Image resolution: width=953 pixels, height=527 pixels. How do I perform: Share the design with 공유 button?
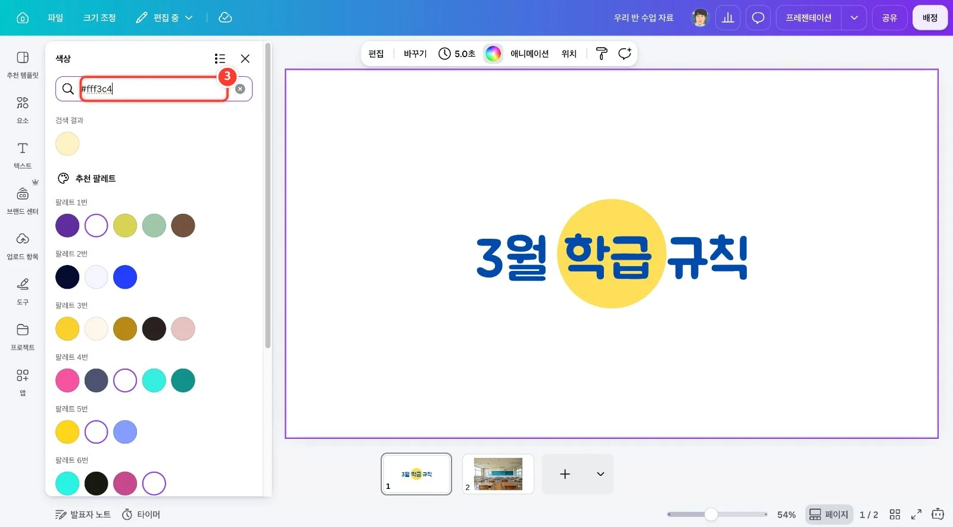889,18
